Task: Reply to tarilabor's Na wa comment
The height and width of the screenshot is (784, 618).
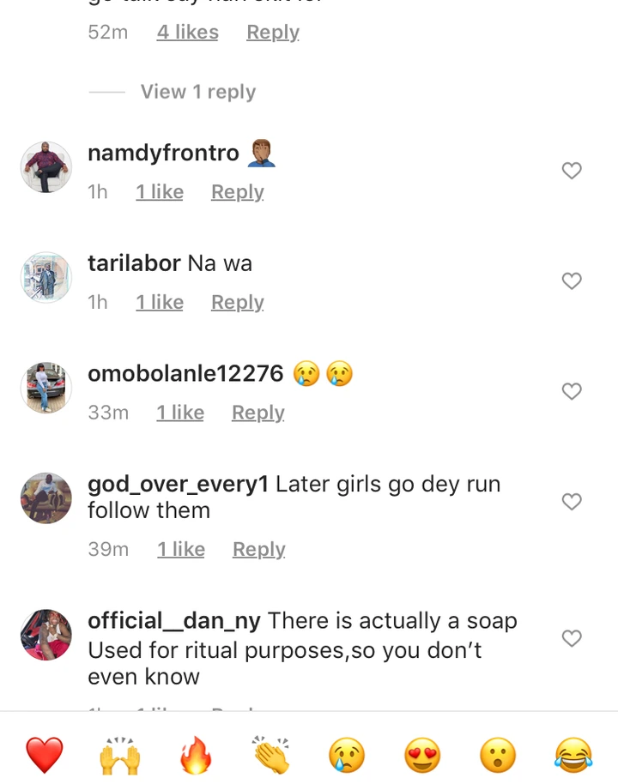Action: [x=237, y=302]
